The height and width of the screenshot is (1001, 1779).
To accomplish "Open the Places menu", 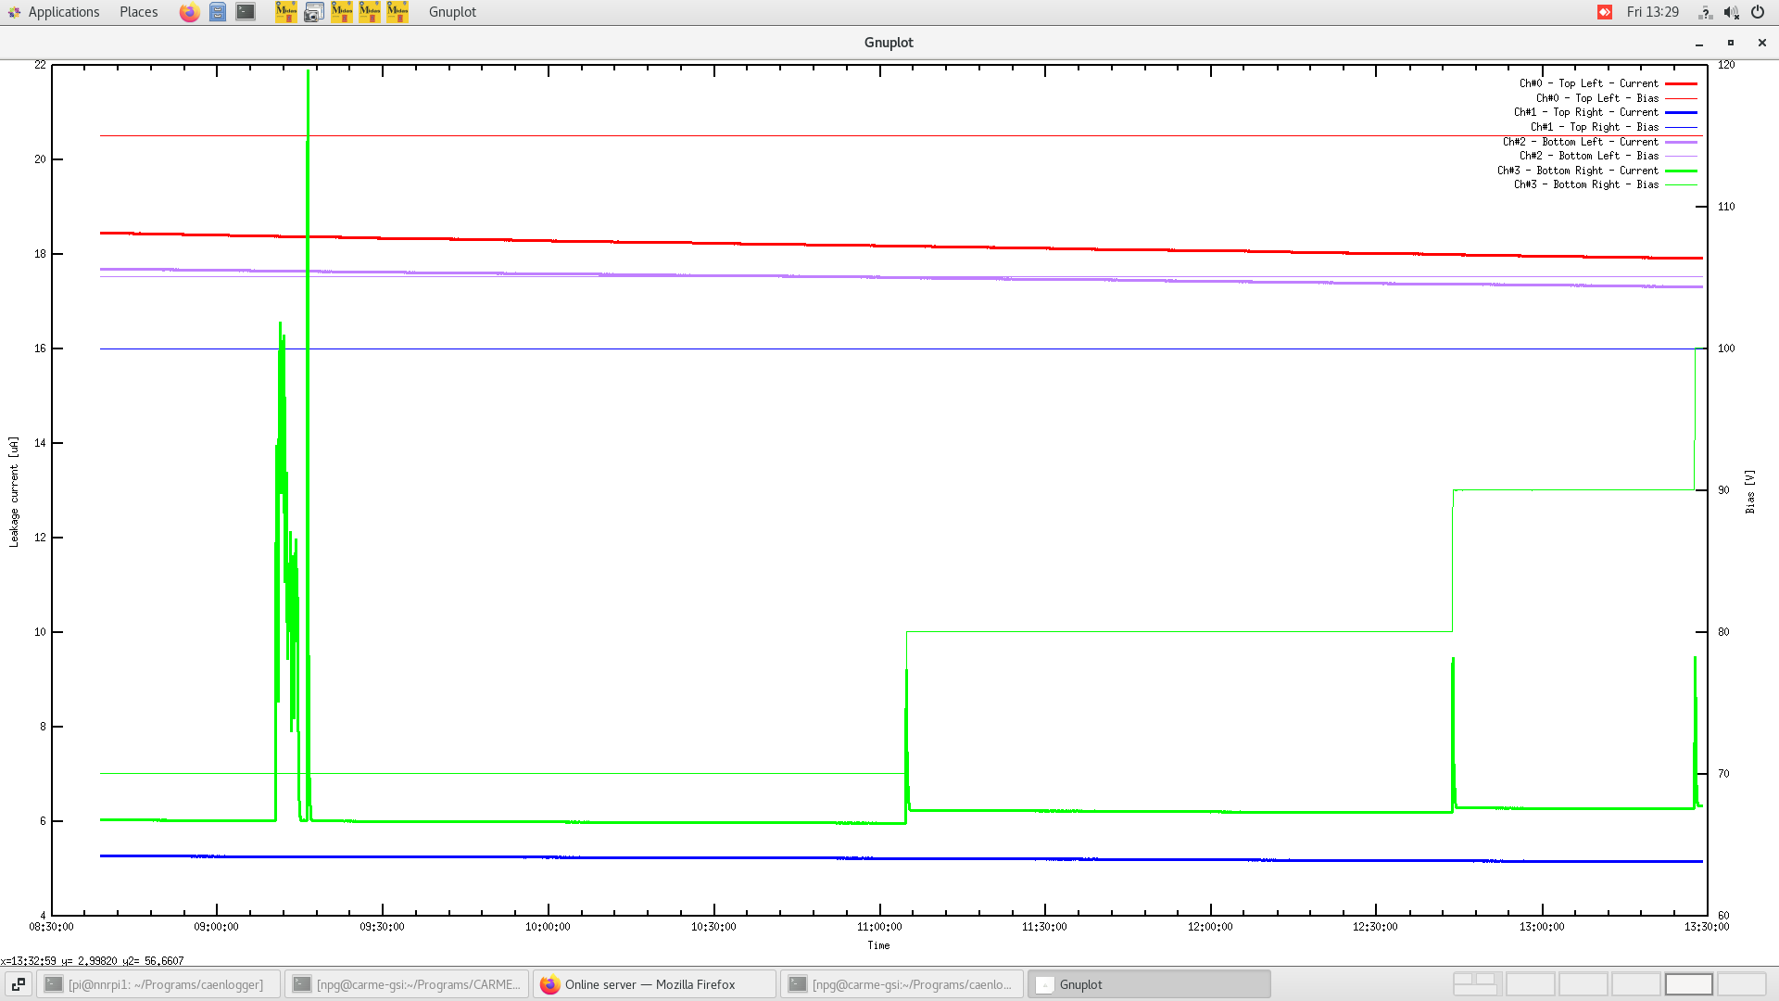I will [x=137, y=12].
